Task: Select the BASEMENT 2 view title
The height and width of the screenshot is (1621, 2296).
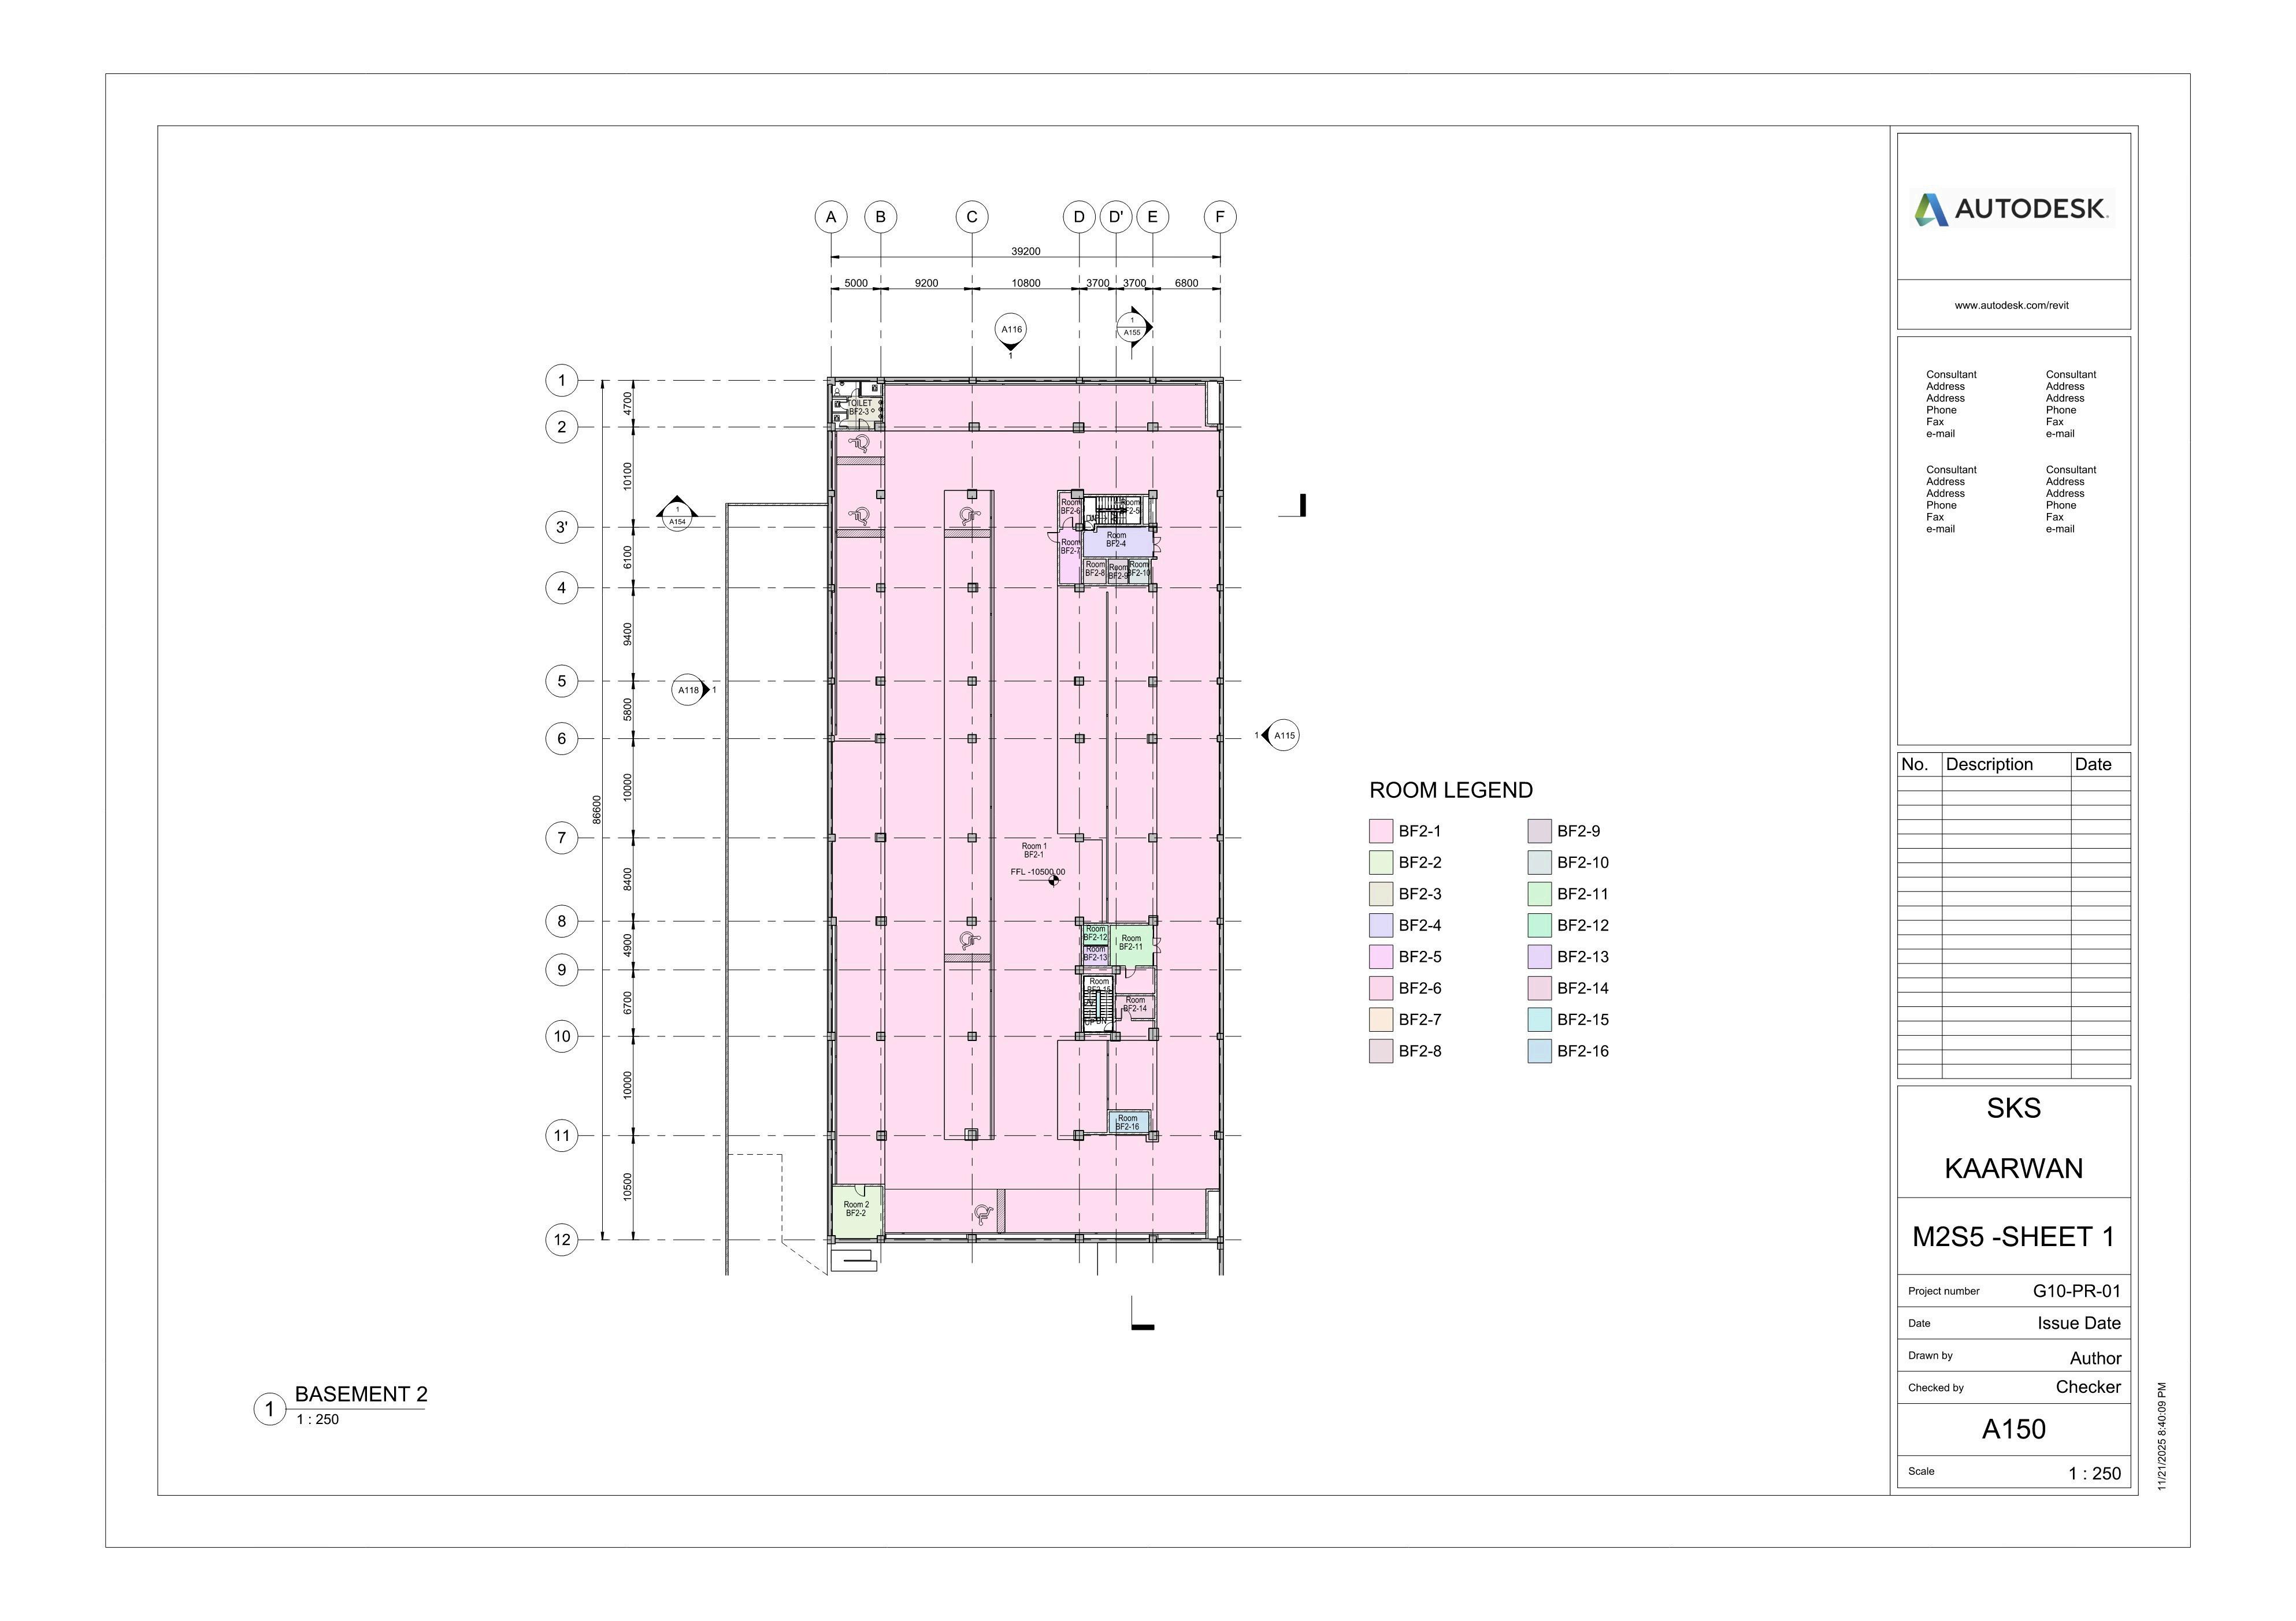Action: tap(361, 1394)
